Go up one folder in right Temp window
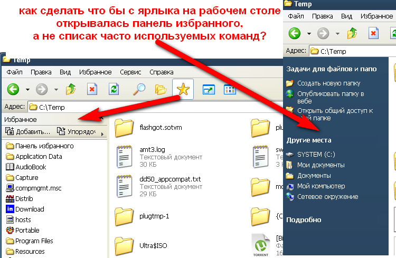Image resolution: width=396 pixels, height=258 pixels. (352, 33)
